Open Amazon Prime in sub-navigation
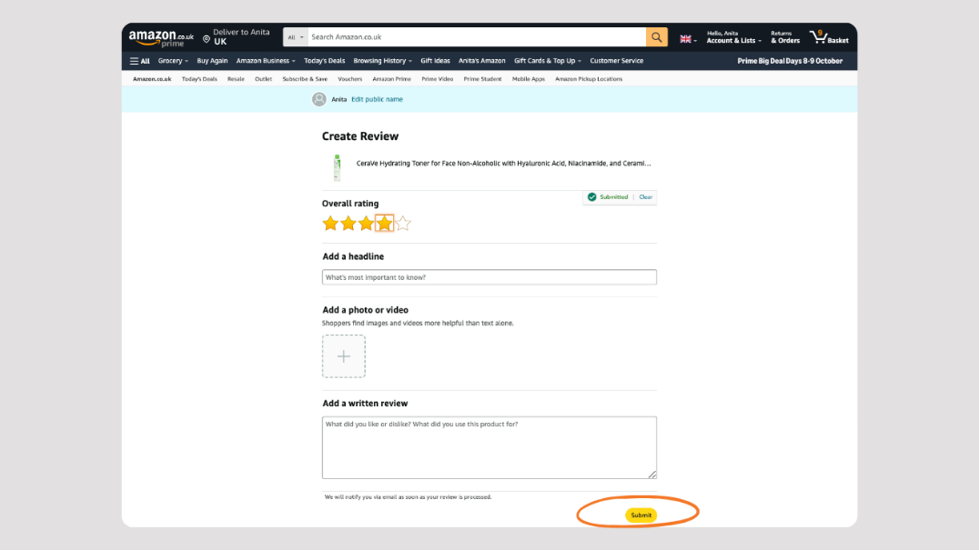 coord(391,79)
